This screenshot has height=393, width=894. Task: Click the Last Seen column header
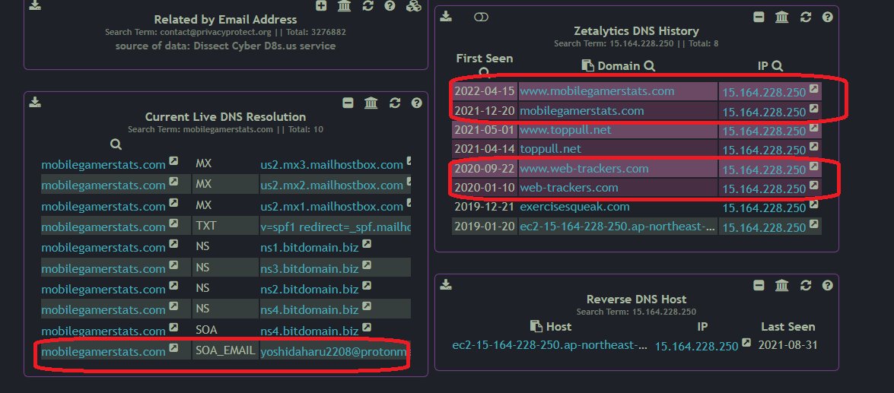(x=788, y=326)
